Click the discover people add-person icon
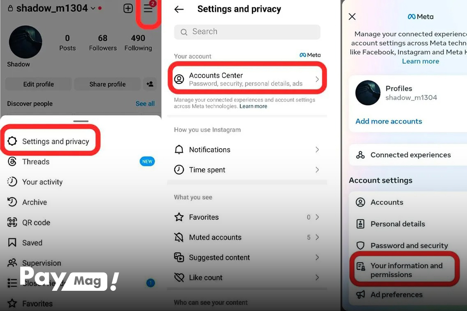This screenshot has height=311, width=467. tap(149, 84)
